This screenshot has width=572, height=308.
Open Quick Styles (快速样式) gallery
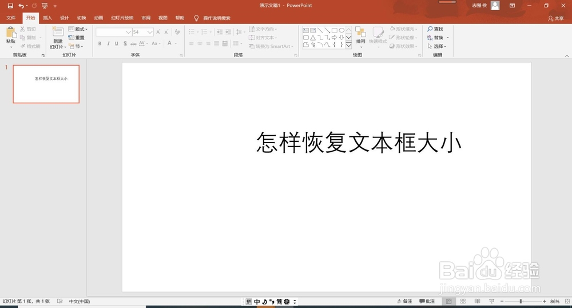click(378, 37)
